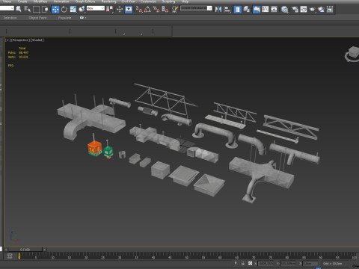Click the X coordinate input field
Image resolution: width=359 pixels, height=269 pixels.
click(266, 264)
